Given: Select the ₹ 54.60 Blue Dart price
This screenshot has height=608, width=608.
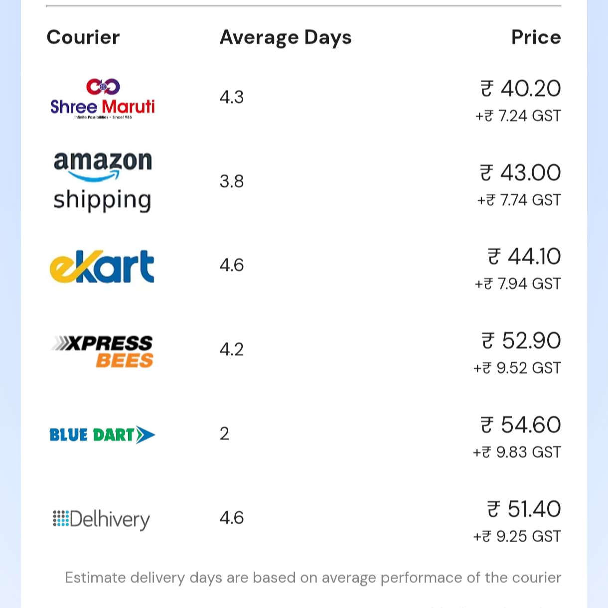Looking at the screenshot, I should 521,425.
